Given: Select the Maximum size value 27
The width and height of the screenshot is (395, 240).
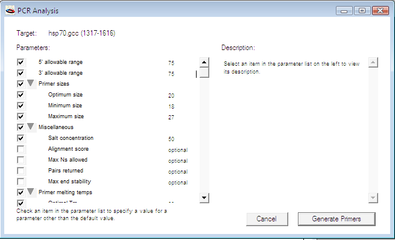Looking at the screenshot, I should [171, 117].
